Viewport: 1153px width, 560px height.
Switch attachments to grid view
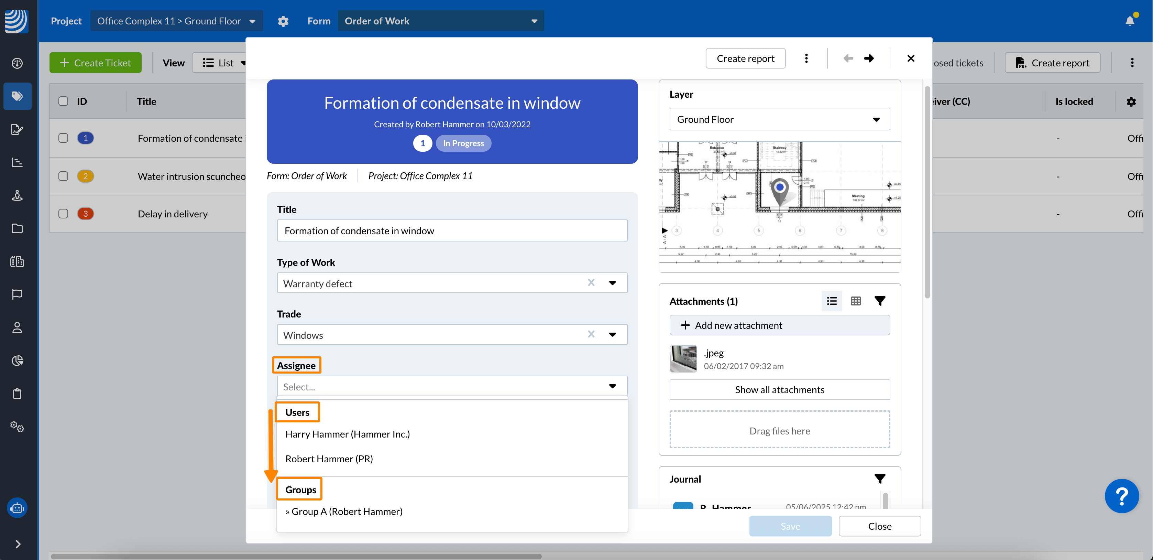855,301
